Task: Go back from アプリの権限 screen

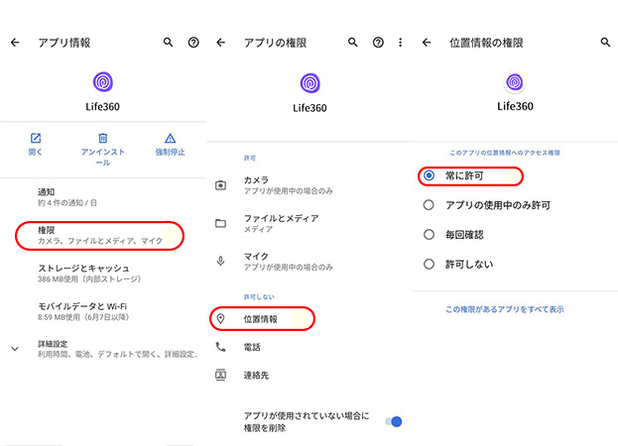Action: pos(220,42)
